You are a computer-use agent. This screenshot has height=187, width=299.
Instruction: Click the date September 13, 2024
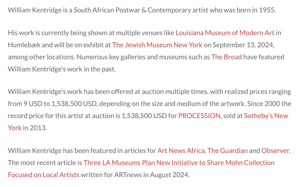[243, 45]
